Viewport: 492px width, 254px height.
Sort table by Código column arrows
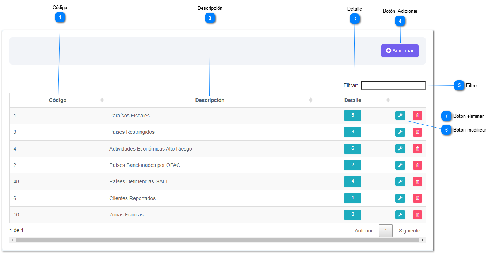(x=102, y=100)
